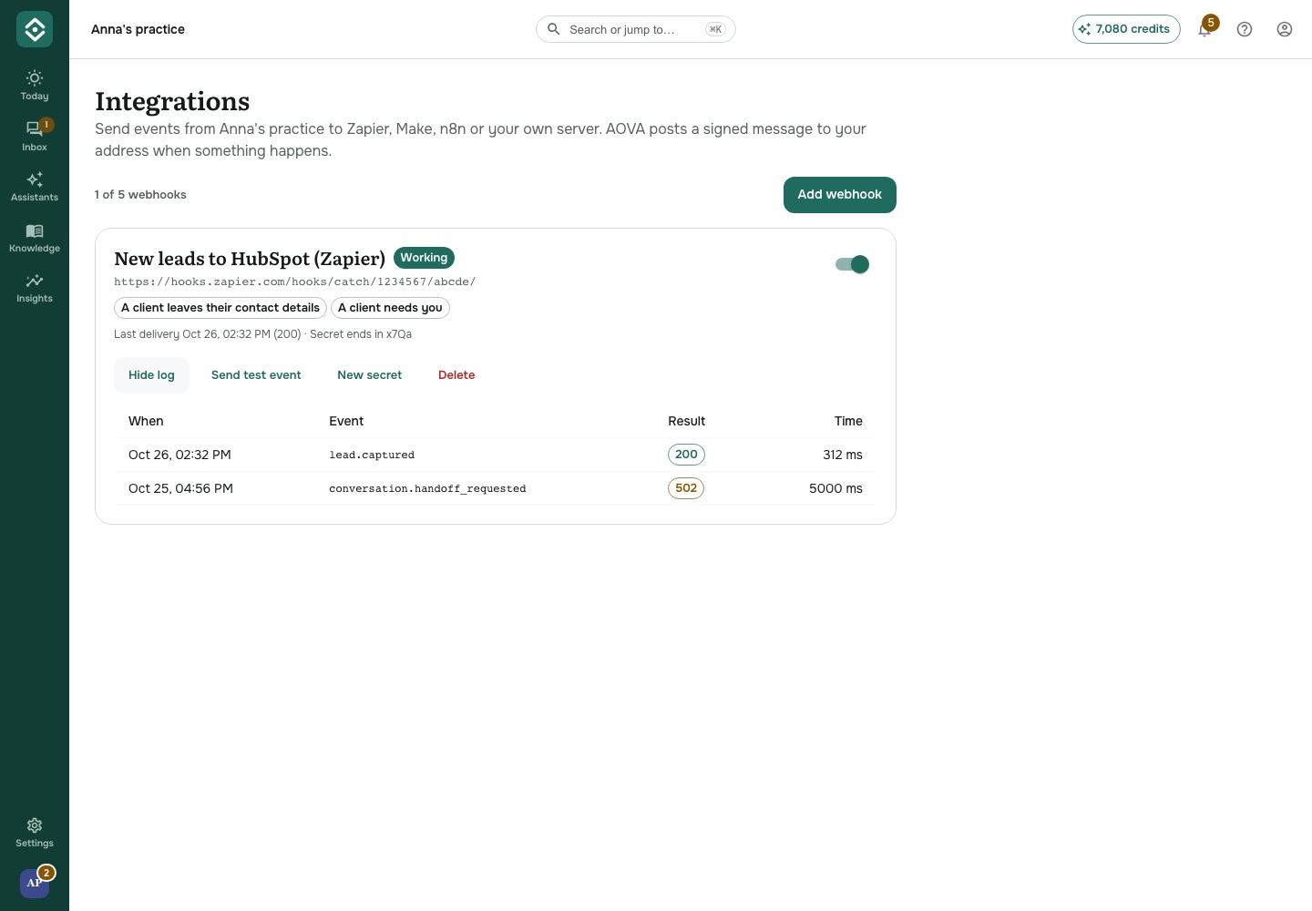Viewport: 1312px width, 911px height.
Task: Click the 502 result badge
Action: pyautogui.click(x=686, y=488)
